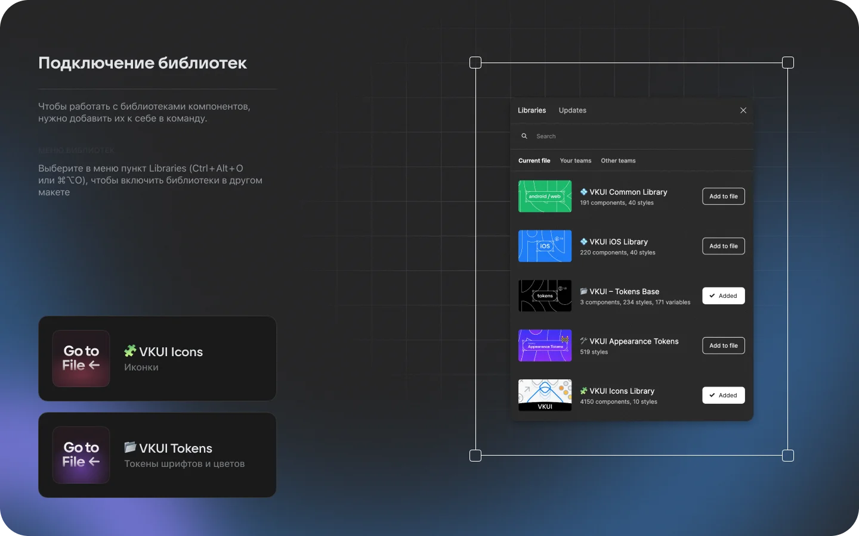Click the puzzle icon beside VKUI Icons Library
This screenshot has width=859, height=536.
click(x=584, y=391)
